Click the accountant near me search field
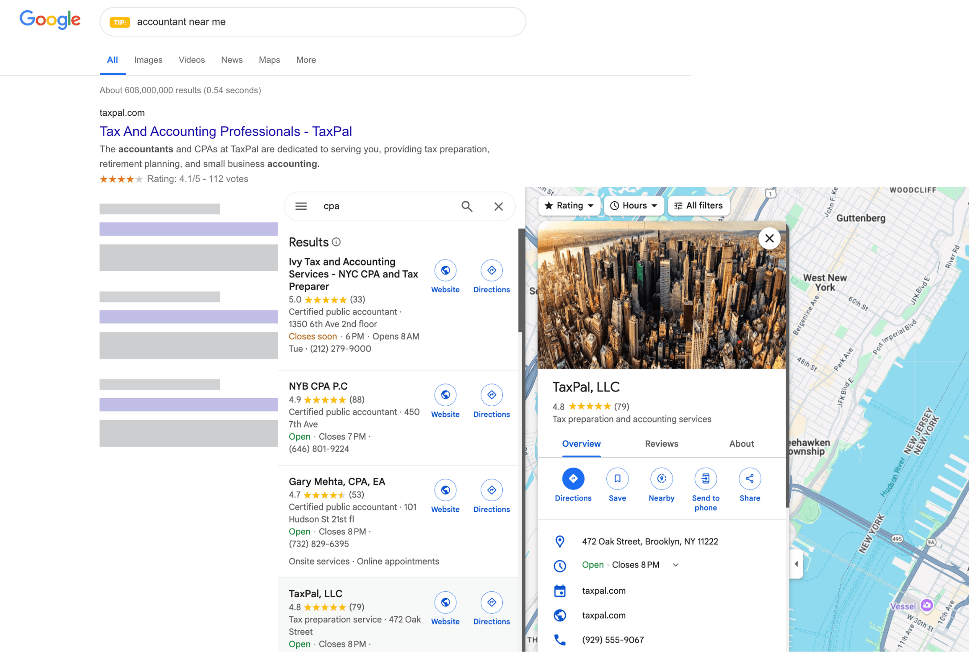Viewport: 969px width, 652px height. coord(313,22)
